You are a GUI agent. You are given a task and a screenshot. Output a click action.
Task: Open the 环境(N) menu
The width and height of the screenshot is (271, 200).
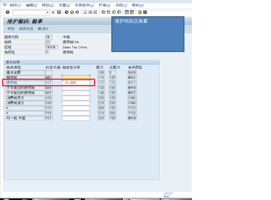click(104, 5)
